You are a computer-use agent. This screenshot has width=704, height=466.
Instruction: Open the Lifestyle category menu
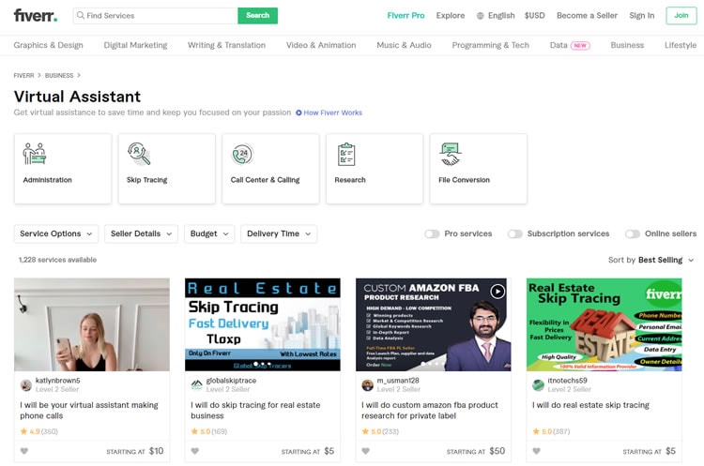(681, 45)
